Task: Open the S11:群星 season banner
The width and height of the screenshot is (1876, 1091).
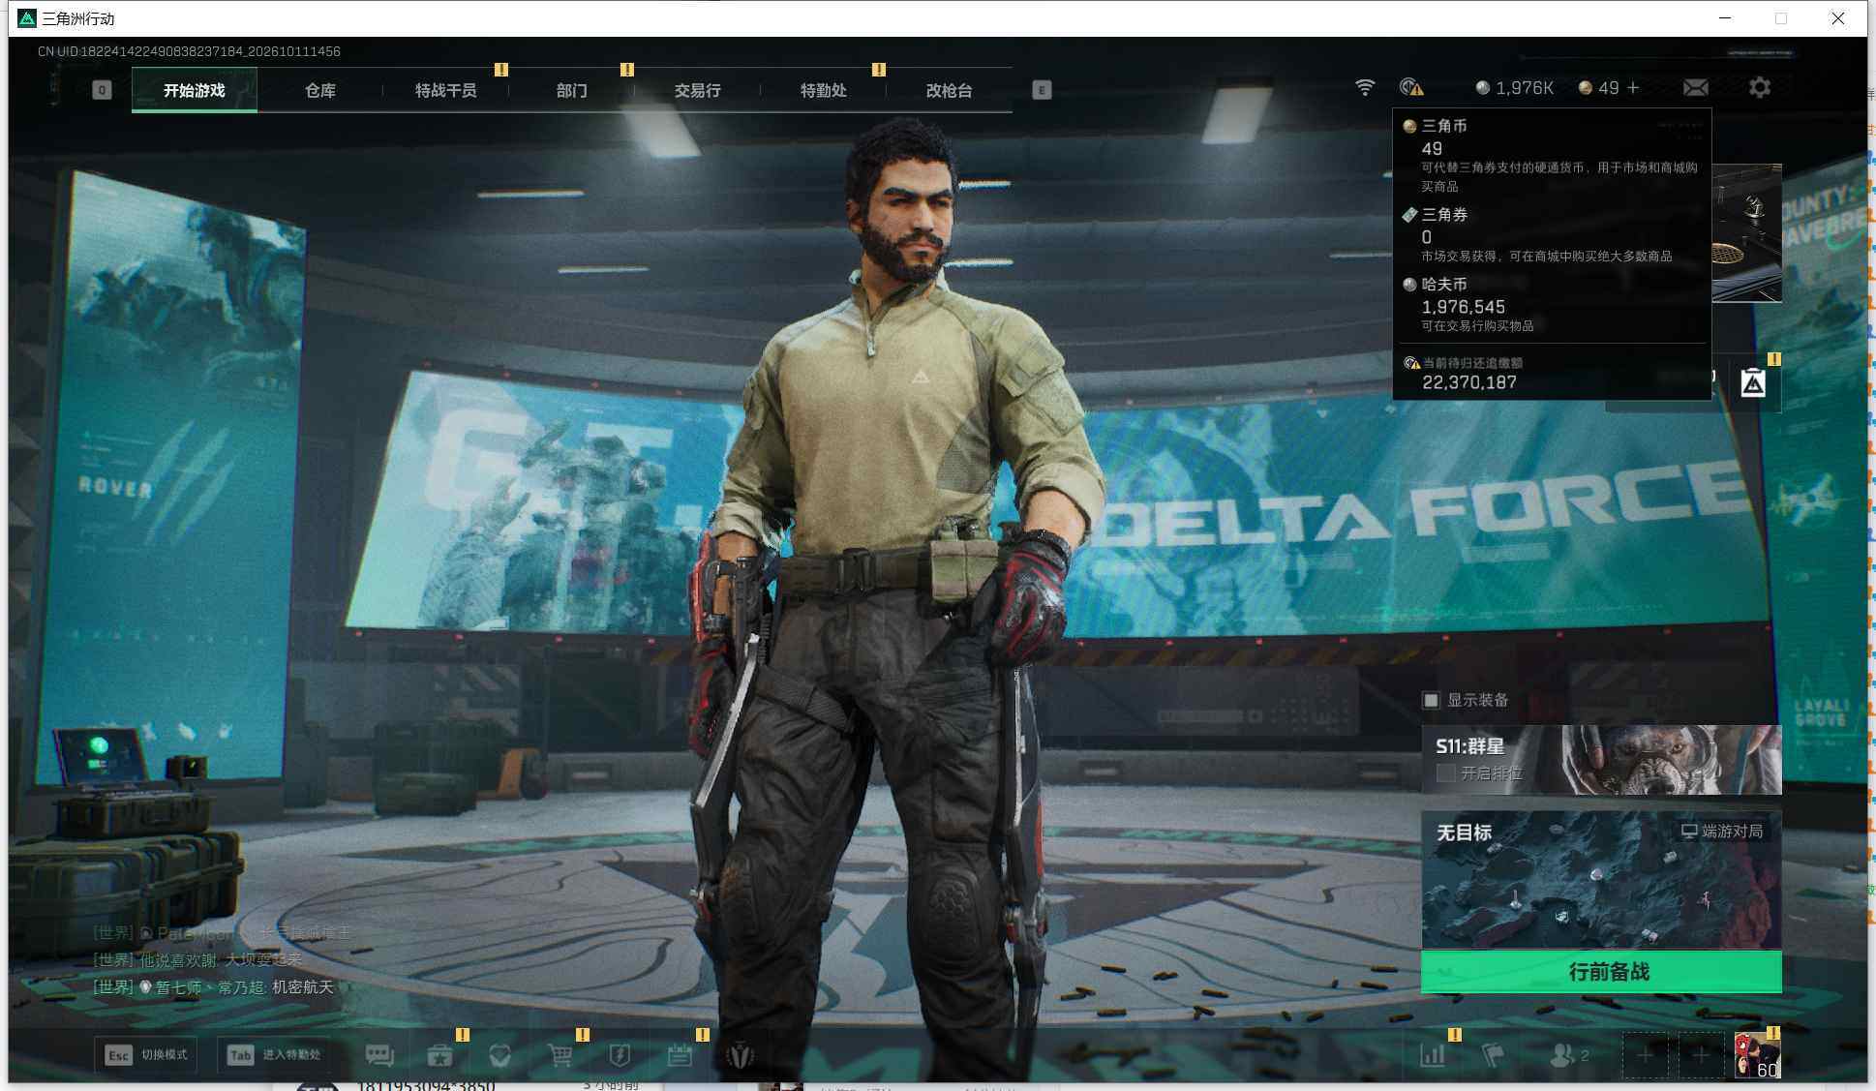Action: (x=1601, y=760)
